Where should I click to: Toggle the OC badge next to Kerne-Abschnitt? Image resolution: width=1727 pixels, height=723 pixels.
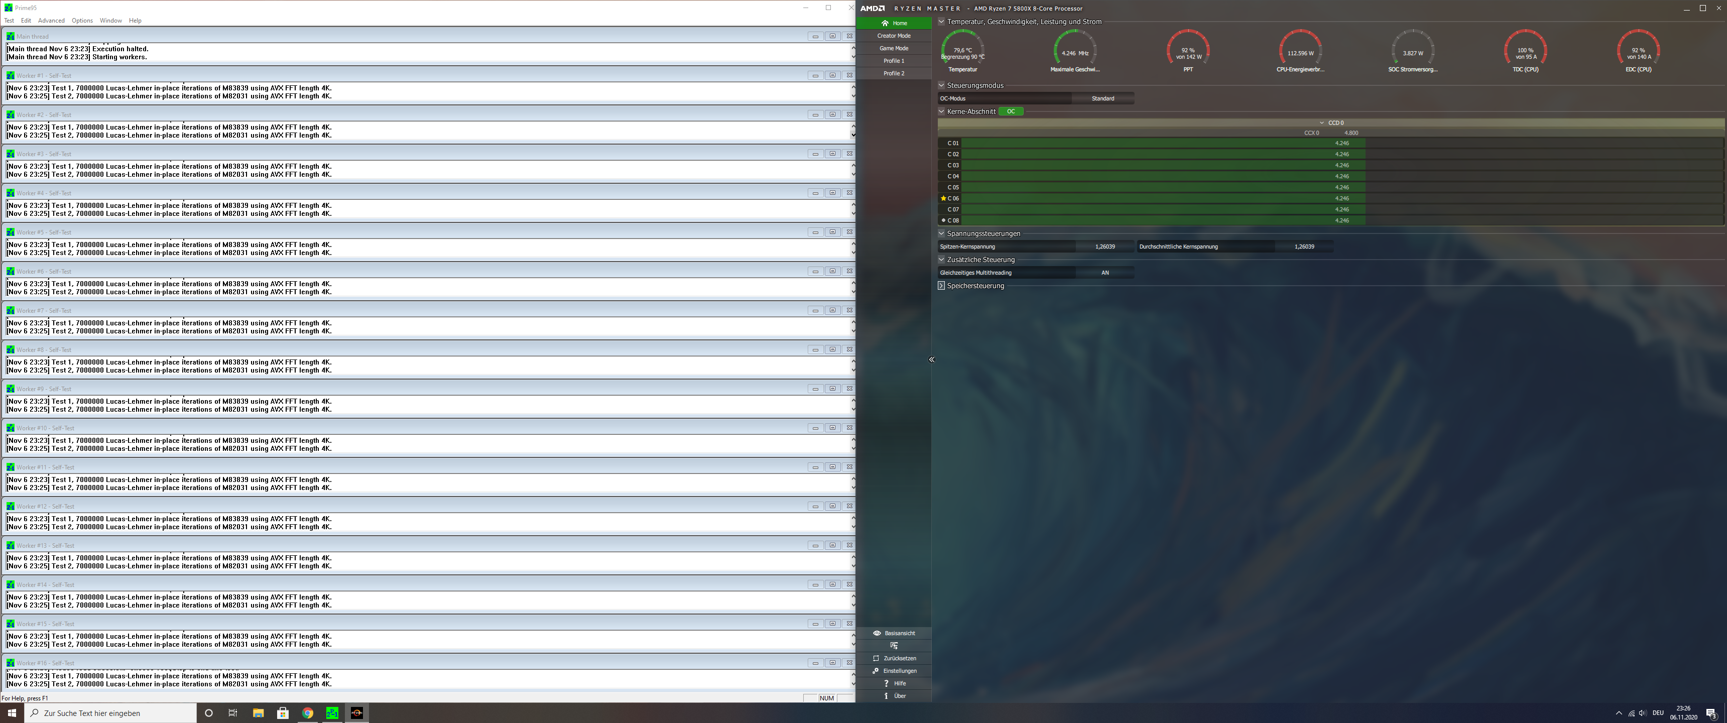click(1010, 111)
